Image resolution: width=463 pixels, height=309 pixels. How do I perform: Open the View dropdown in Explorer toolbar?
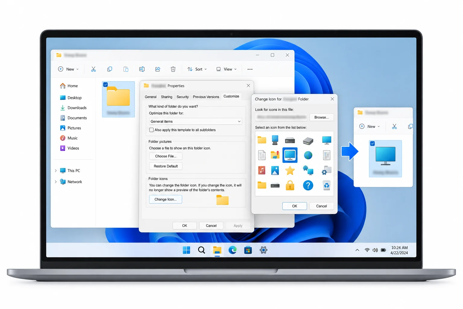[x=226, y=69]
